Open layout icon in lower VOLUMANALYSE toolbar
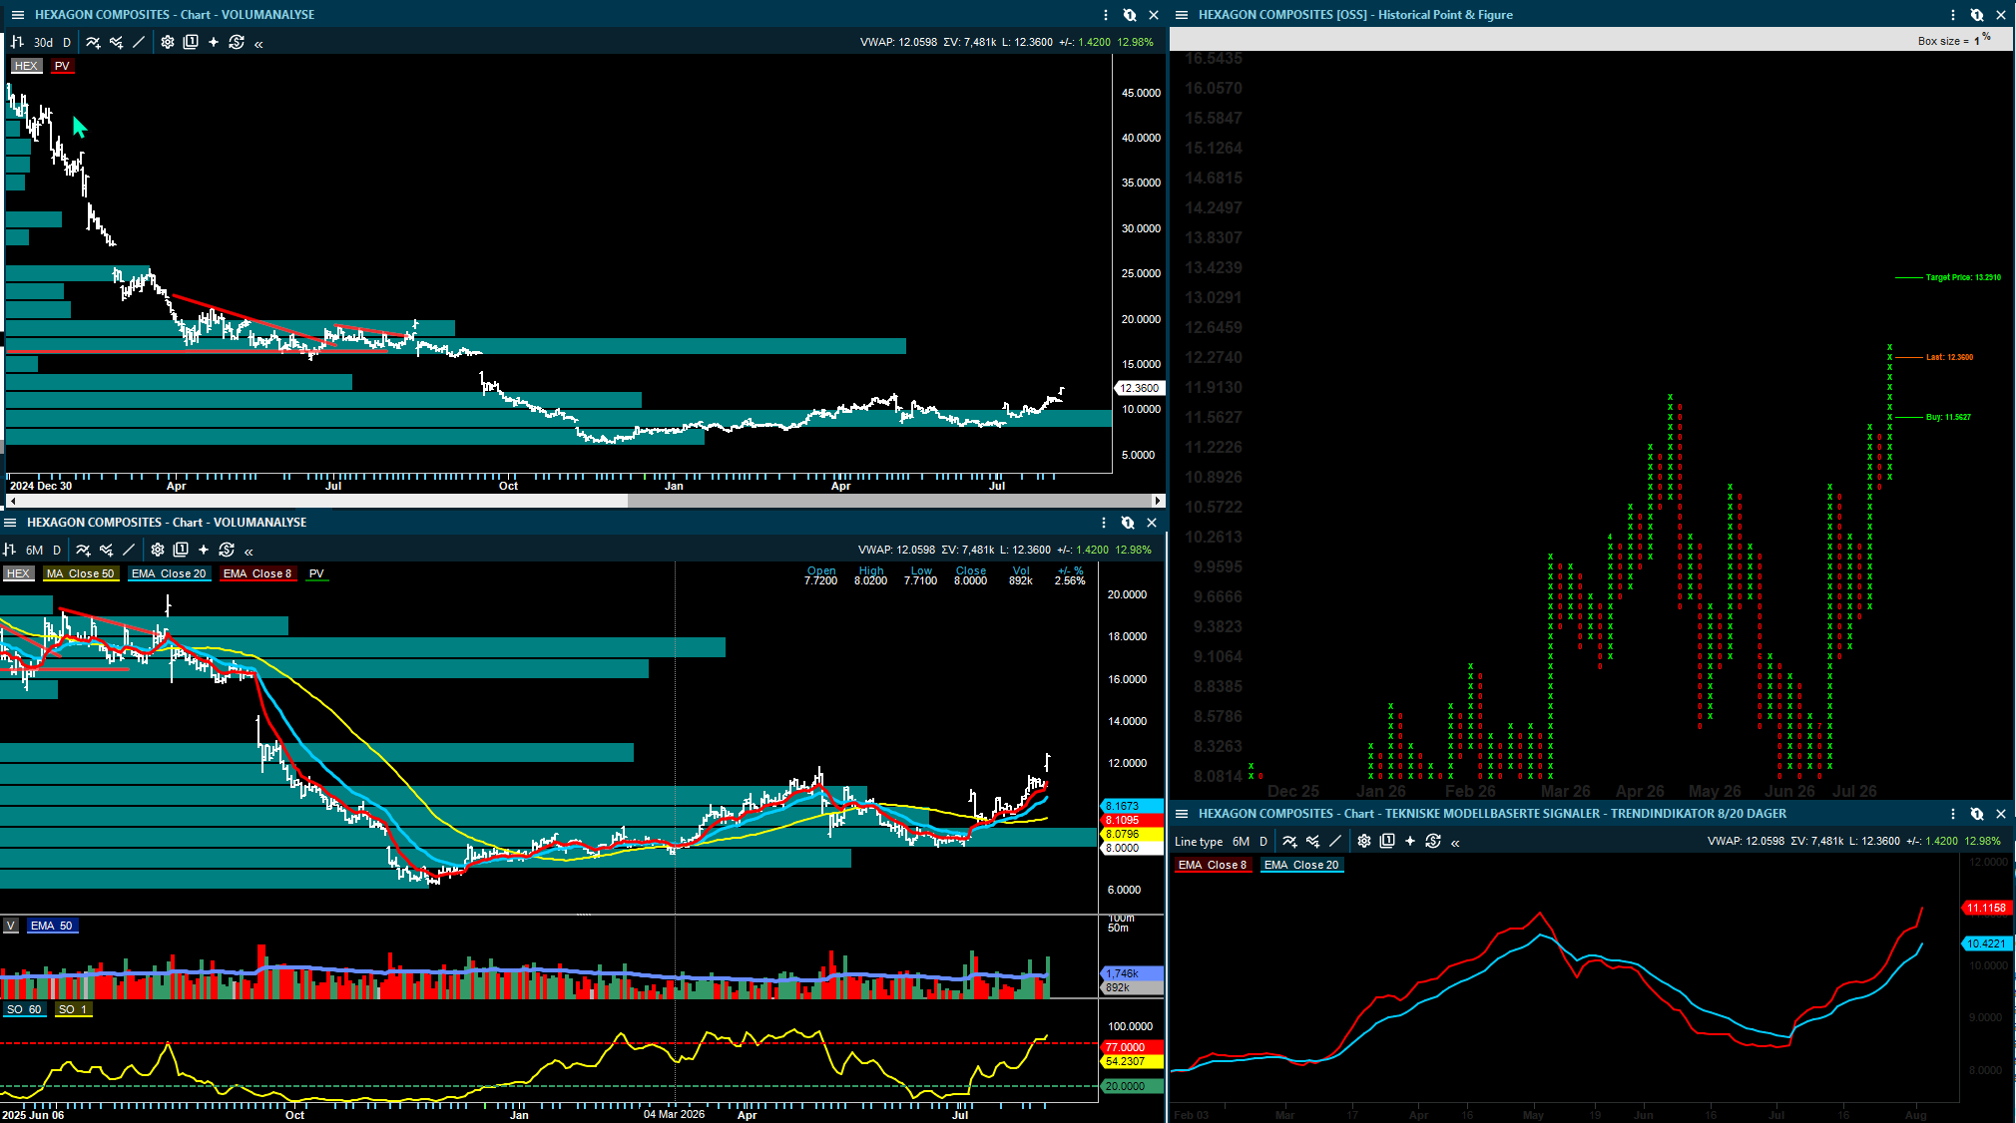This screenshot has width=2016, height=1123. [x=181, y=550]
